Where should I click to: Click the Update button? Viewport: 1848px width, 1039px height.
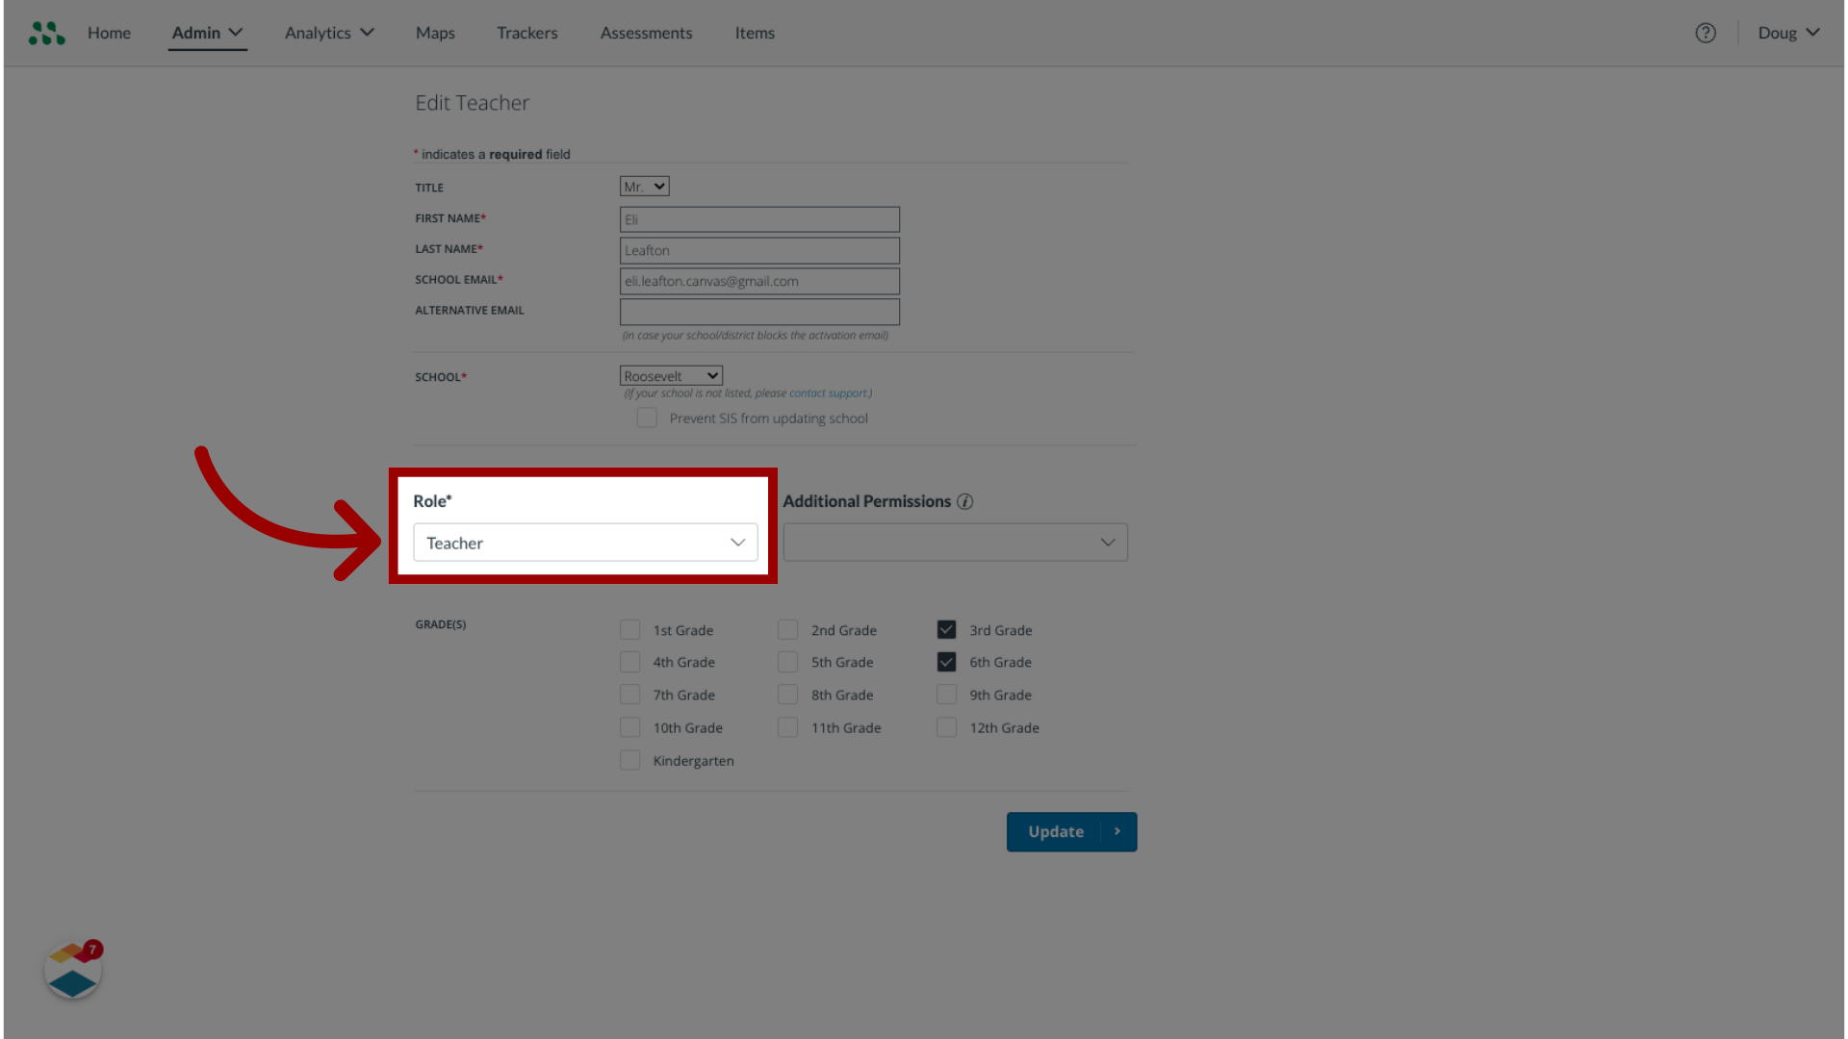pos(1071,831)
